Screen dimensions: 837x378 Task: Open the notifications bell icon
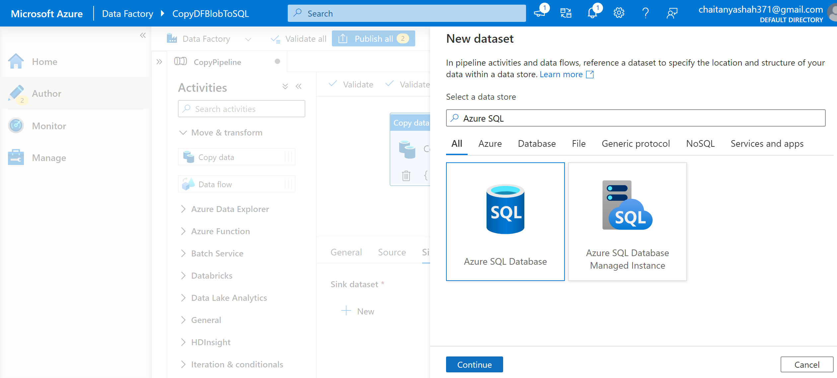pos(592,13)
